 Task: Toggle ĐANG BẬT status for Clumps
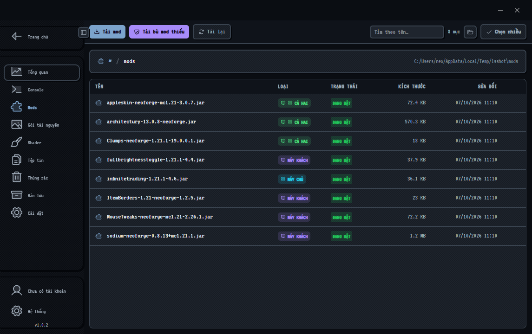[342, 141]
